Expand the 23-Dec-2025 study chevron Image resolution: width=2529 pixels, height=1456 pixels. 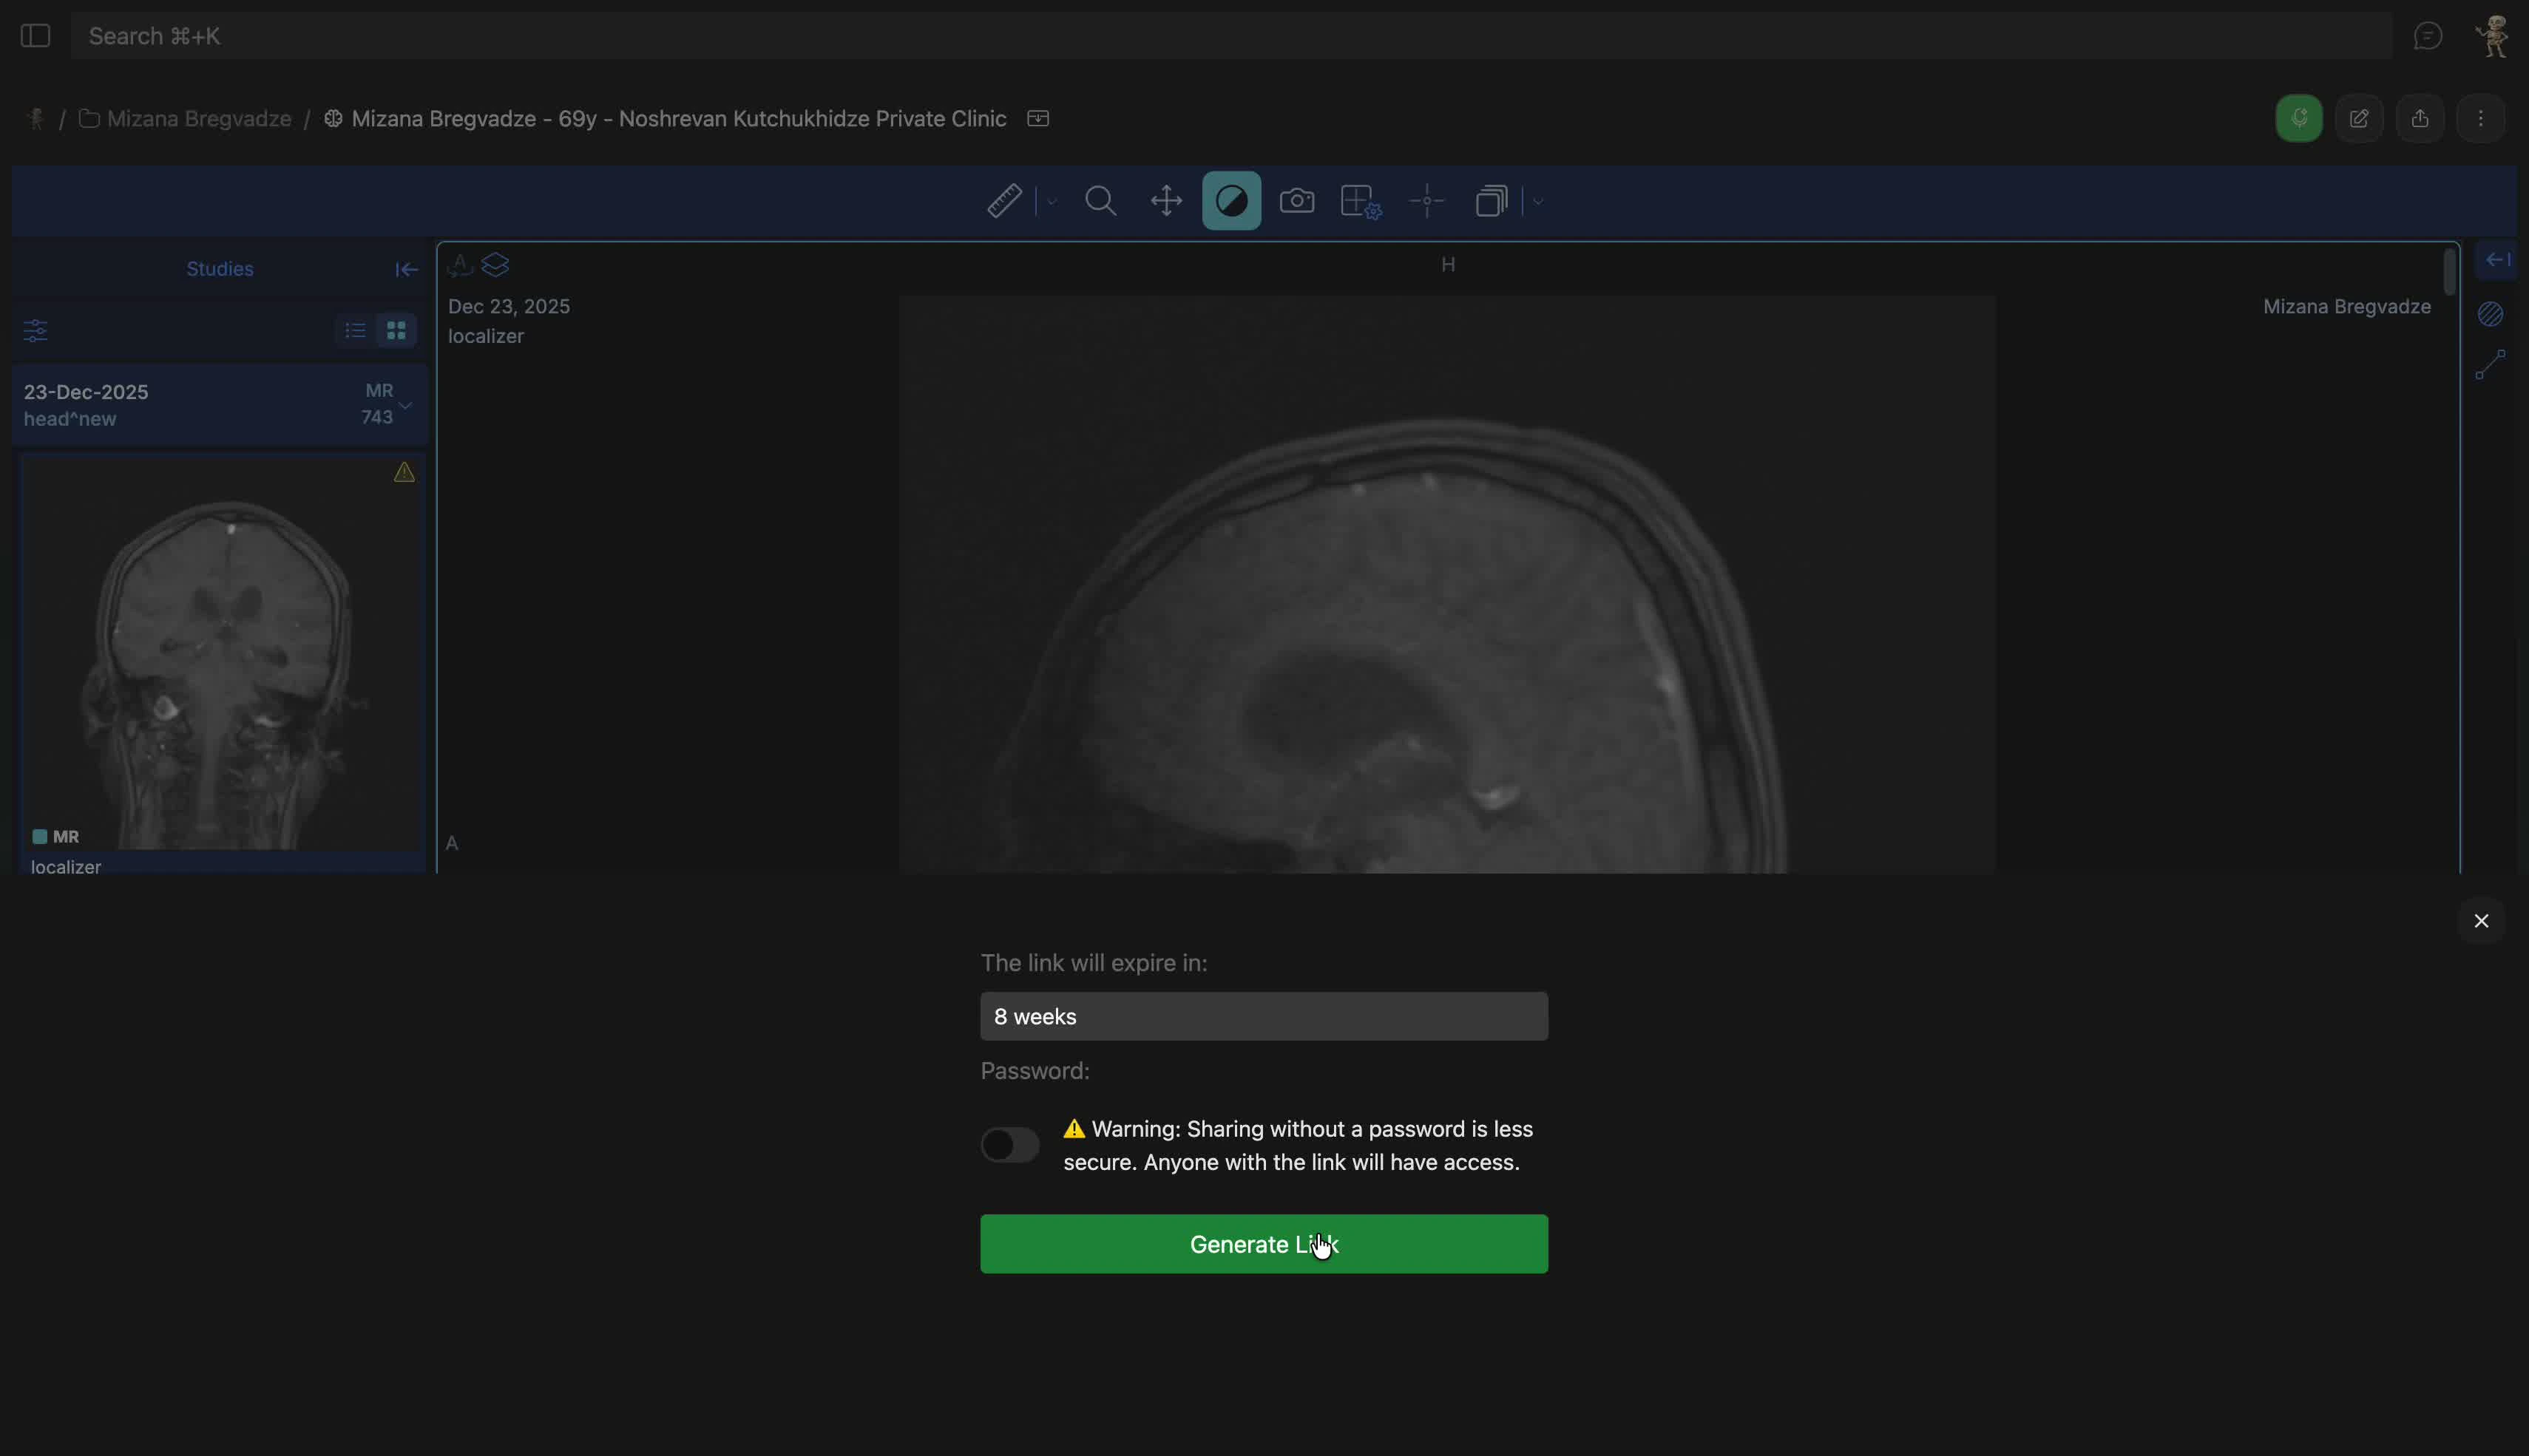[406, 405]
